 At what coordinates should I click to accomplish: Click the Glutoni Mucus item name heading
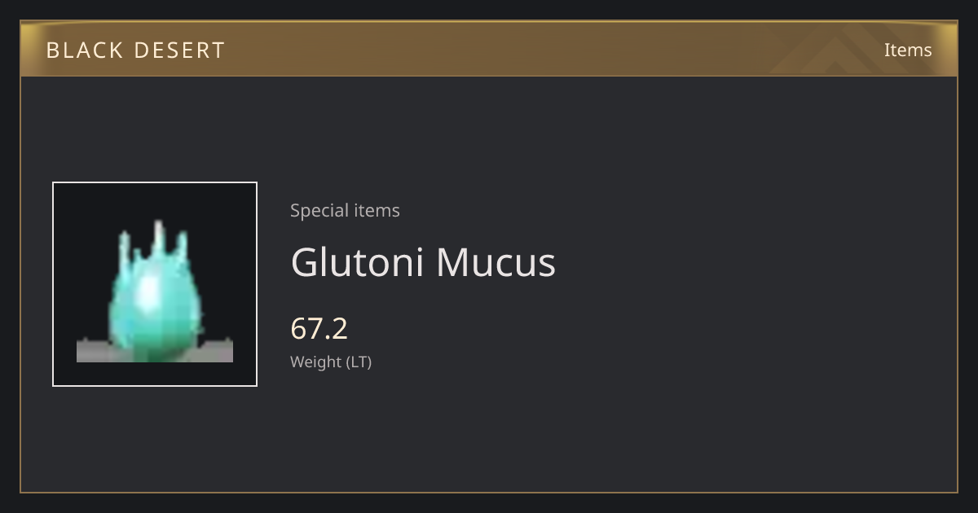tap(423, 262)
